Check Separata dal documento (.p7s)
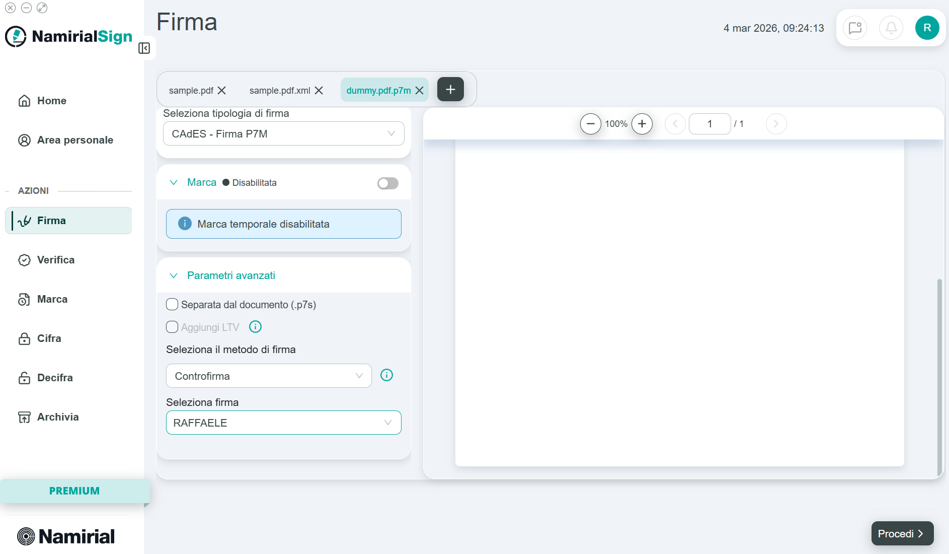This screenshot has height=554, width=949. [x=172, y=304]
